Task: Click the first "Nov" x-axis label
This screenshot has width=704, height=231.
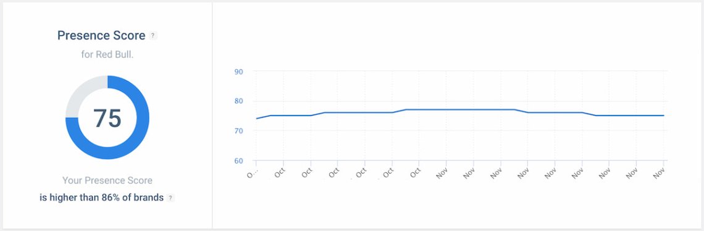Action: click(442, 173)
